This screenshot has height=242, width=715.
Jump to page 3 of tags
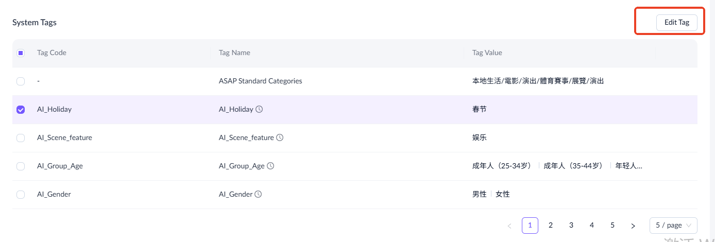click(571, 226)
